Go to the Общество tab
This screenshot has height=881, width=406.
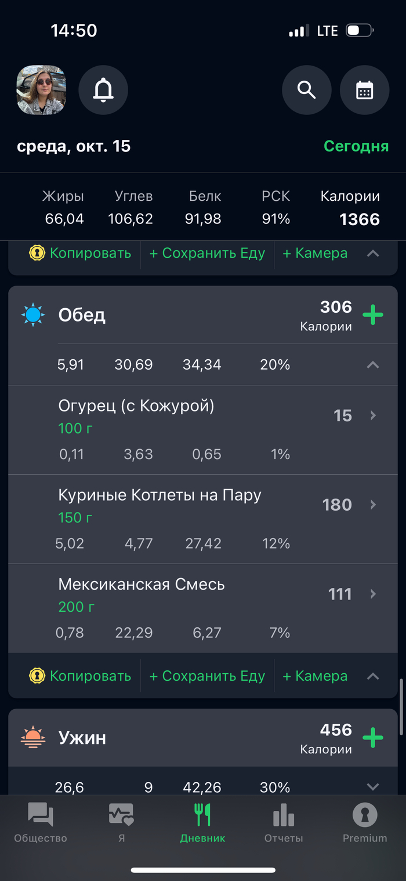41,823
